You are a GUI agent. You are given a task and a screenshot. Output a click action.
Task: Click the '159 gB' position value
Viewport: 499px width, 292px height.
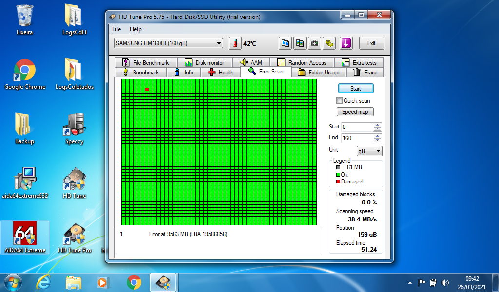(367, 235)
